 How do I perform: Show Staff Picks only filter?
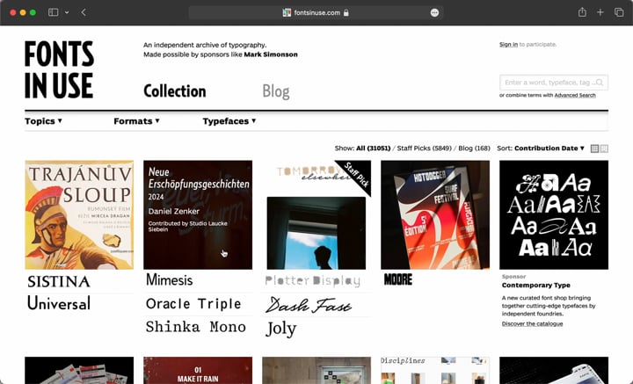coord(425,148)
